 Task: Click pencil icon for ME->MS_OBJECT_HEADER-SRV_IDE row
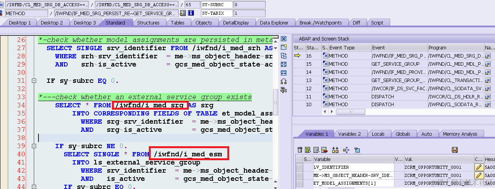pyautogui.click(x=479, y=175)
